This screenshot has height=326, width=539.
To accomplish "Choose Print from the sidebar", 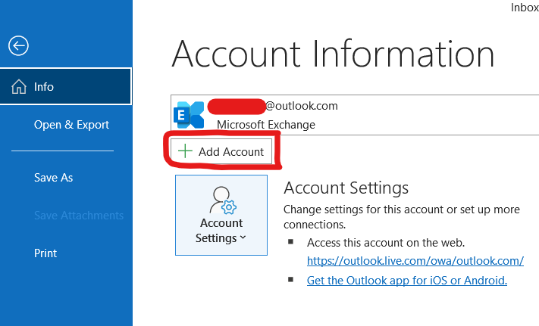I will pyautogui.click(x=45, y=253).
